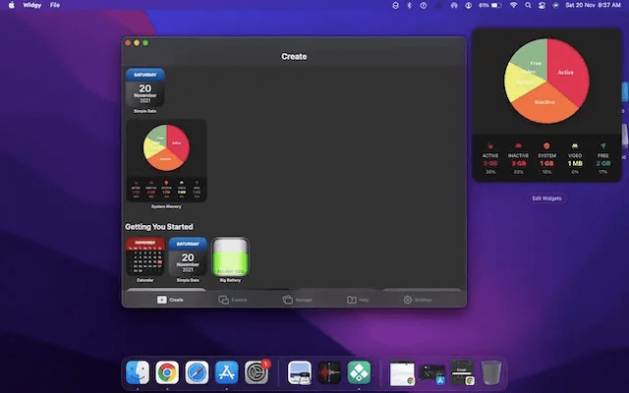629x393 pixels.
Task: Launch Safari from the Dock
Action: tap(198, 372)
